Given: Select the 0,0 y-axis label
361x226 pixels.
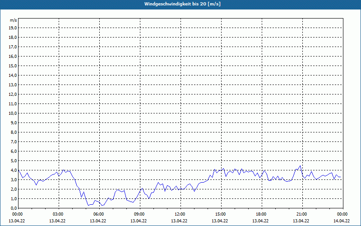Looking at the screenshot, I should 14,208.
